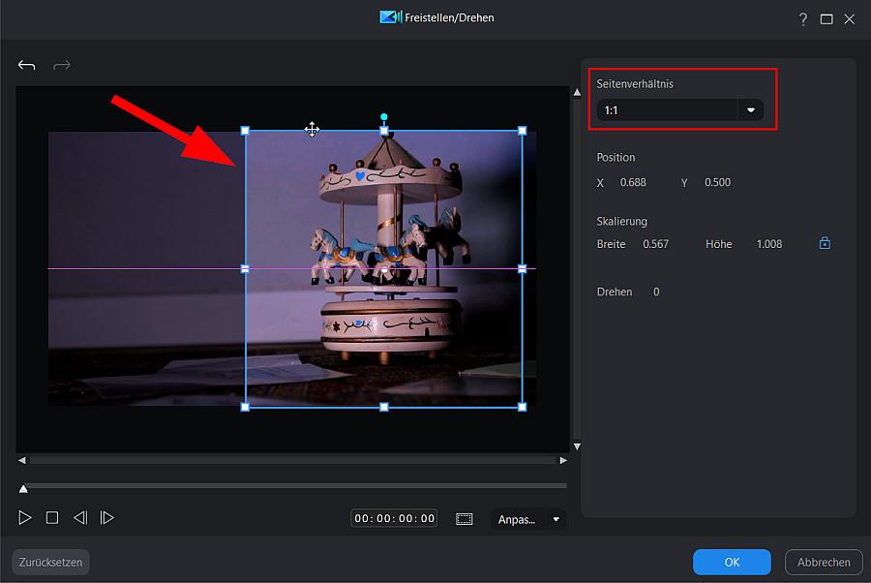Viewport: 871px width, 583px height.
Task: Click the Breite value 0.567
Action: click(655, 244)
